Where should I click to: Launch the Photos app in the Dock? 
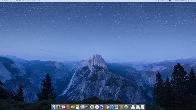[92, 107]
